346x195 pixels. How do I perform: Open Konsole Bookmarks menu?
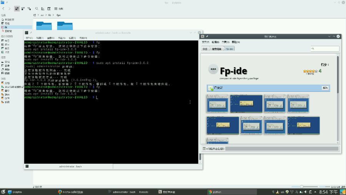[x=62, y=38]
